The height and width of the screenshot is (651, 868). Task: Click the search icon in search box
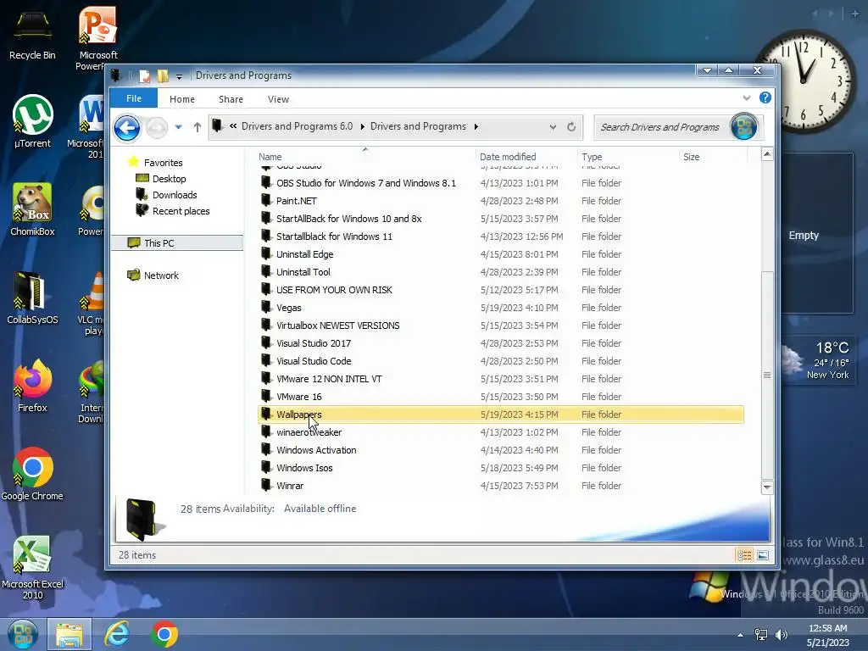pos(743,127)
